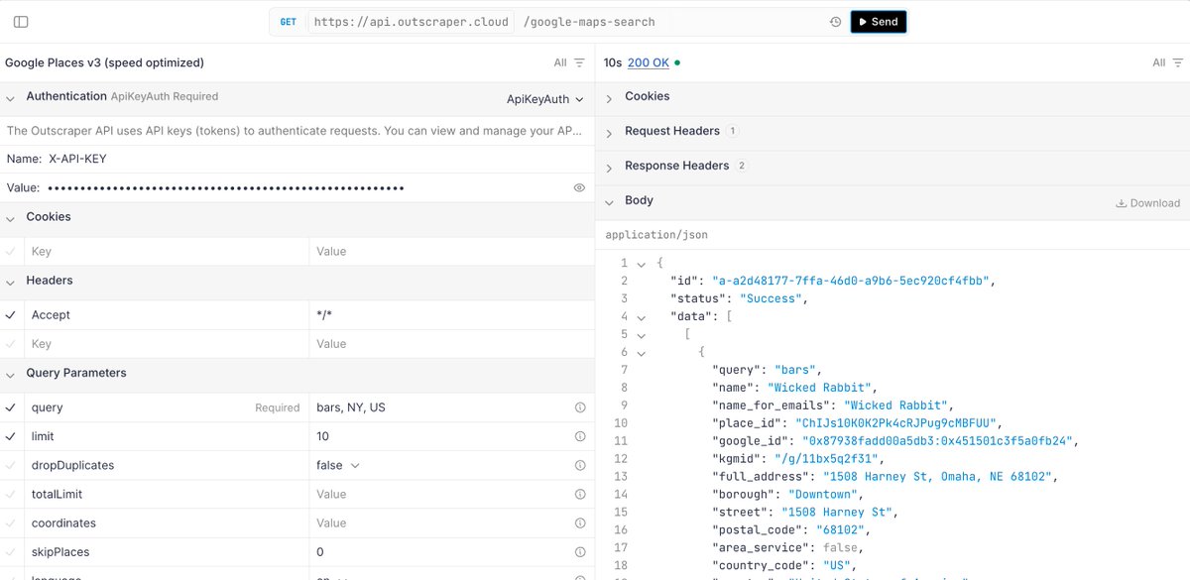
Task: Download the response body
Action: click(x=1147, y=203)
